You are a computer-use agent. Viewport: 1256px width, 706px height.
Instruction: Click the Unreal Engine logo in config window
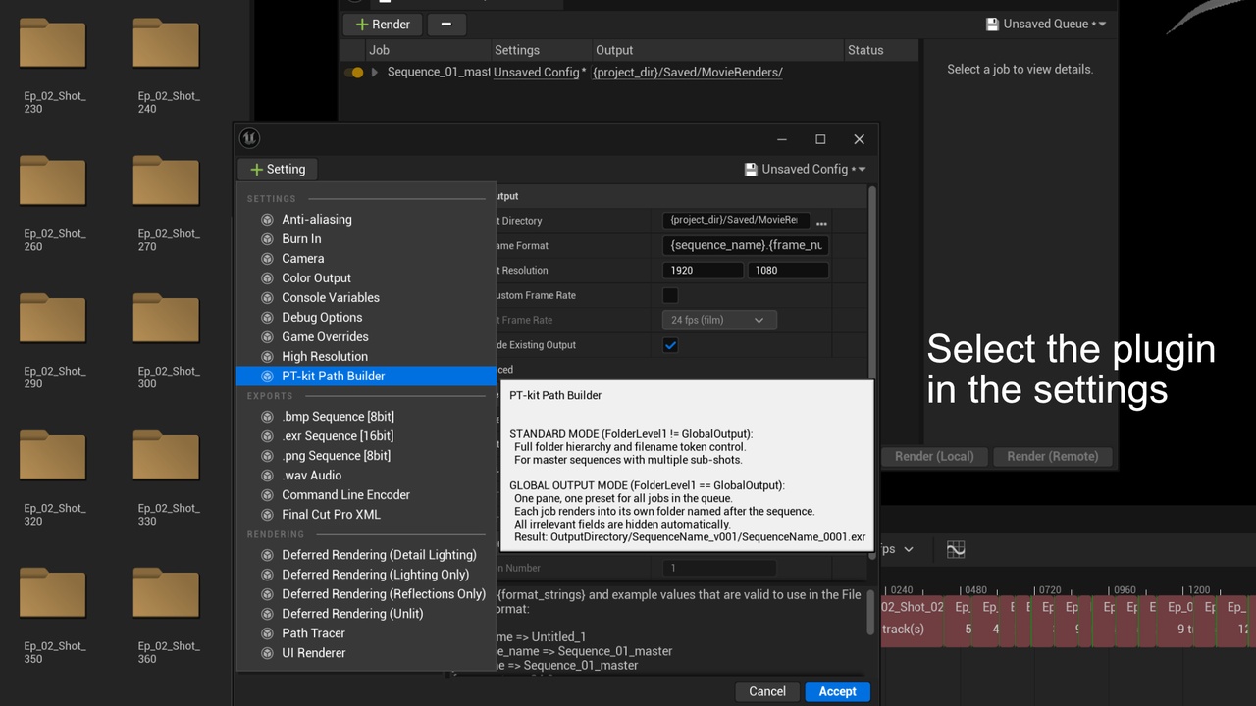click(x=249, y=138)
